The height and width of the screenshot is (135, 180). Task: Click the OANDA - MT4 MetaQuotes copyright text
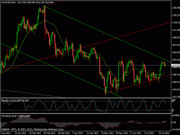click(x=33, y=130)
